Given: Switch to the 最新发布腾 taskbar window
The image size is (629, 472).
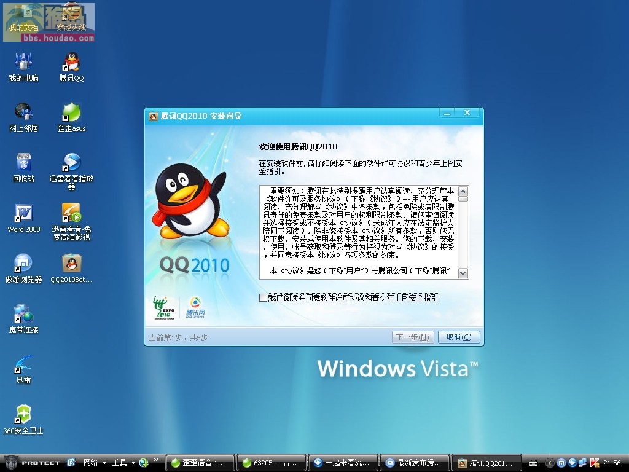Looking at the screenshot, I should point(415,463).
